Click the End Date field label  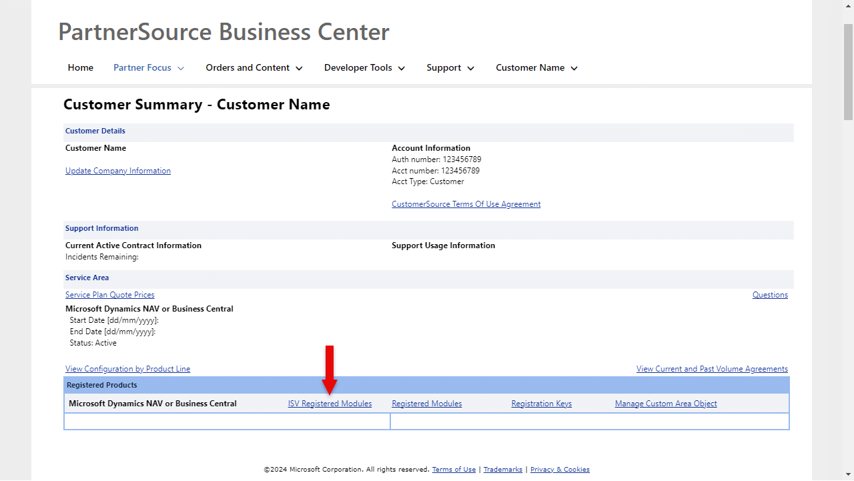point(113,332)
